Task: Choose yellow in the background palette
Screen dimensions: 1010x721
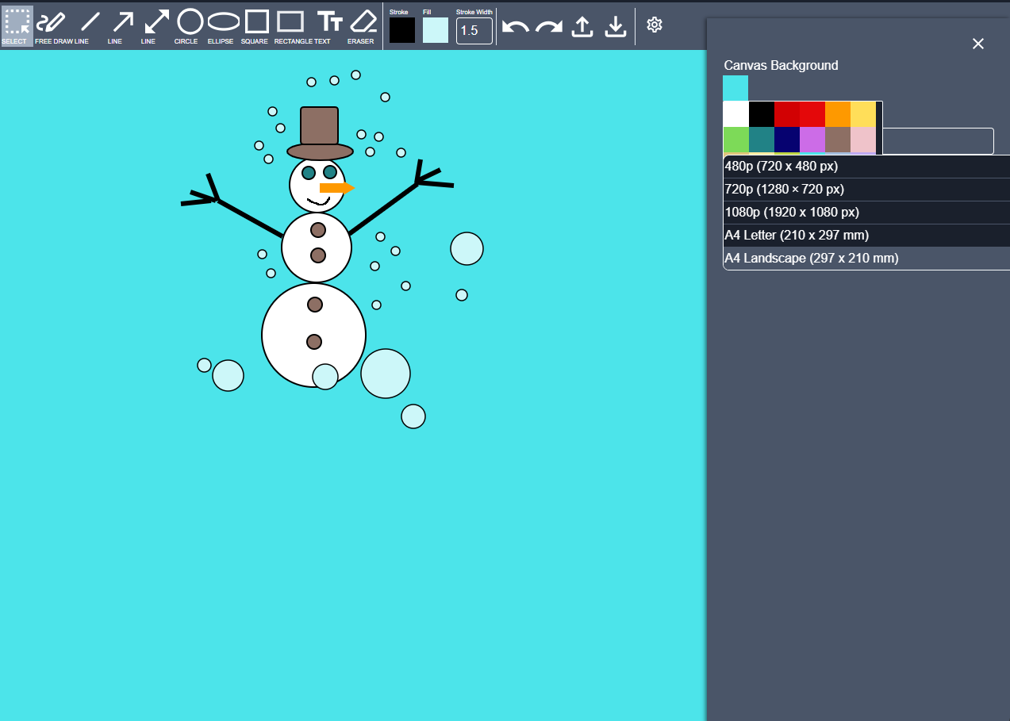Action: tap(863, 114)
